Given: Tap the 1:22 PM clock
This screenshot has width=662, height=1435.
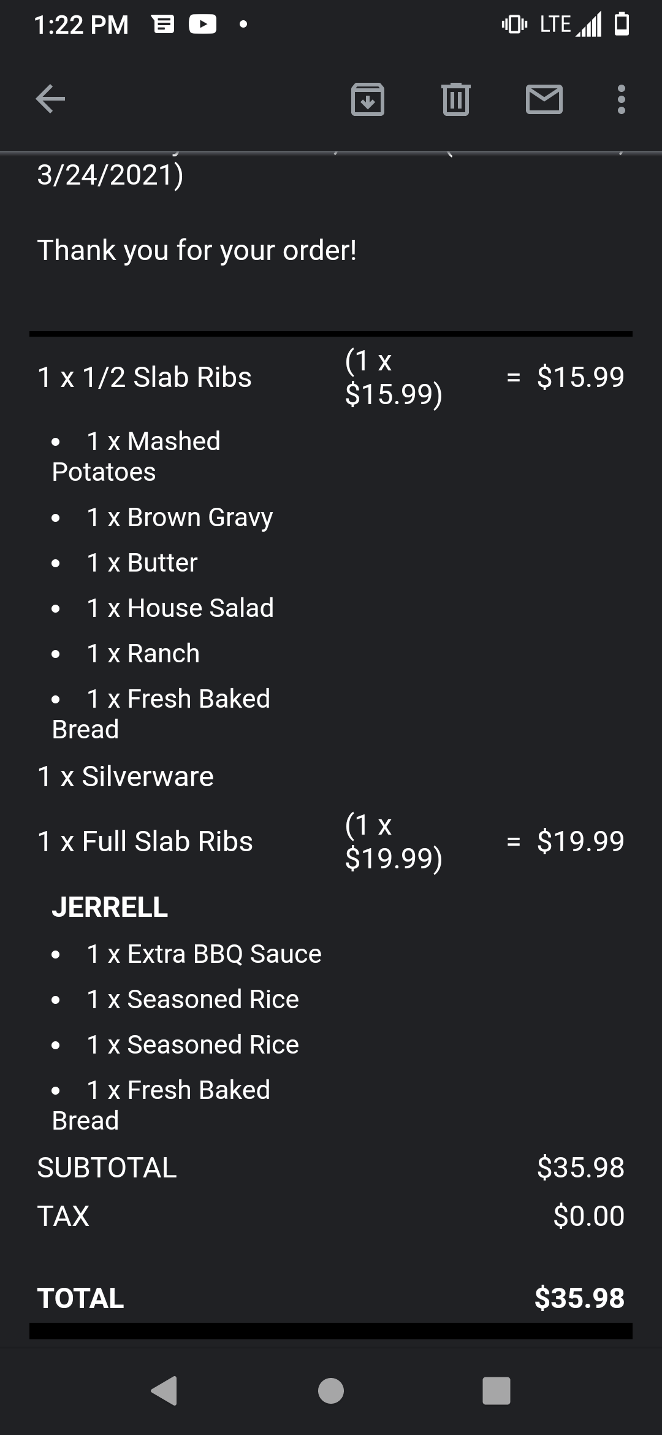Looking at the screenshot, I should click(x=81, y=25).
